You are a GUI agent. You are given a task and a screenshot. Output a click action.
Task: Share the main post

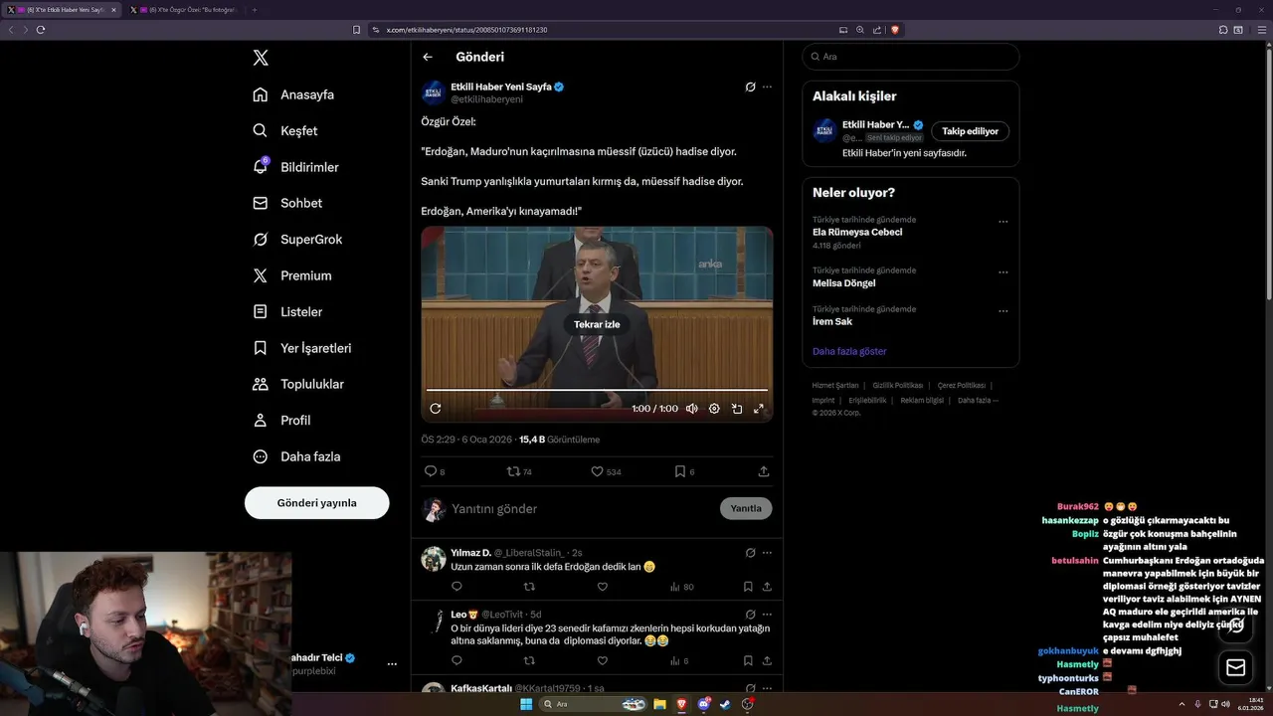click(764, 471)
